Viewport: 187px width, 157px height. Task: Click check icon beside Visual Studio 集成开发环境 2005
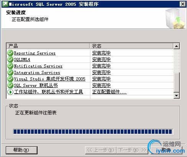10,79
